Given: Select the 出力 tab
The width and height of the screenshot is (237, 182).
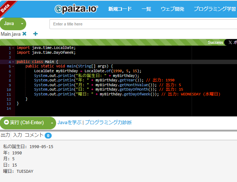Looking at the screenshot, I should [x=5, y=135].
